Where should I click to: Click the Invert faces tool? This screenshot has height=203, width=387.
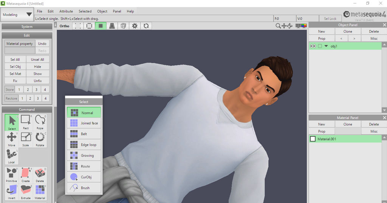pos(12,192)
